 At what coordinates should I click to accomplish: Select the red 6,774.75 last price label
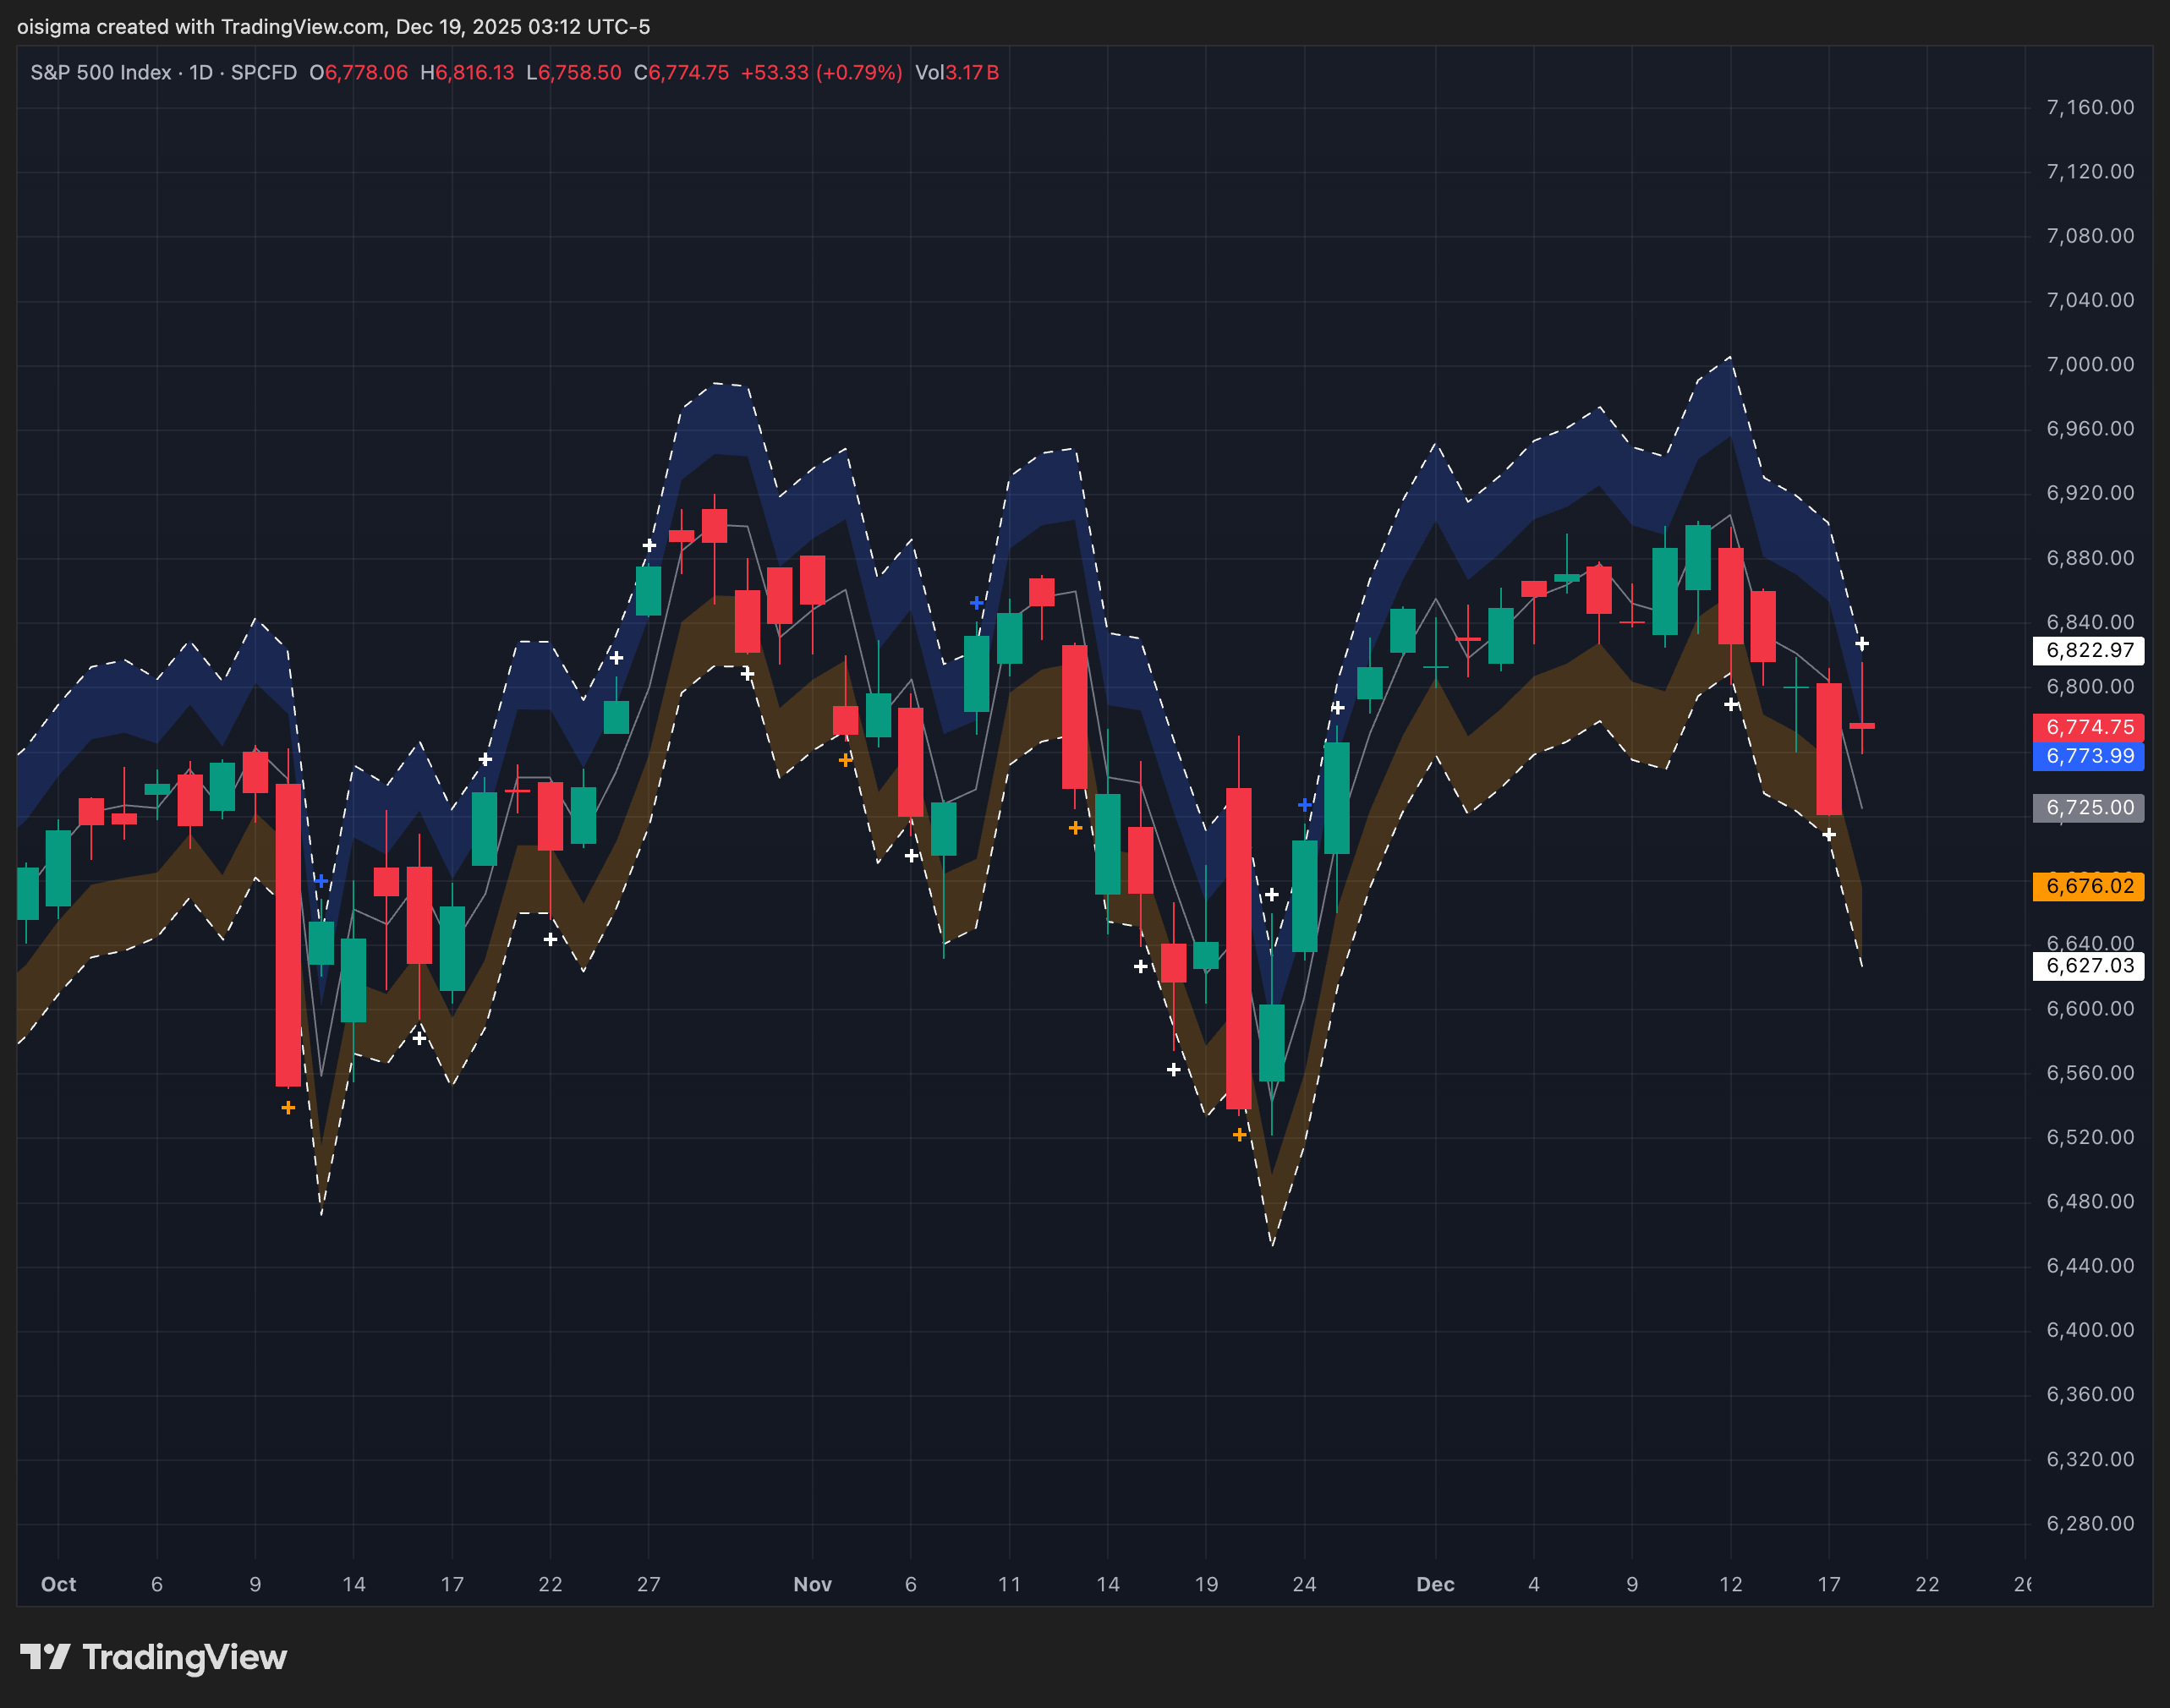point(2089,727)
